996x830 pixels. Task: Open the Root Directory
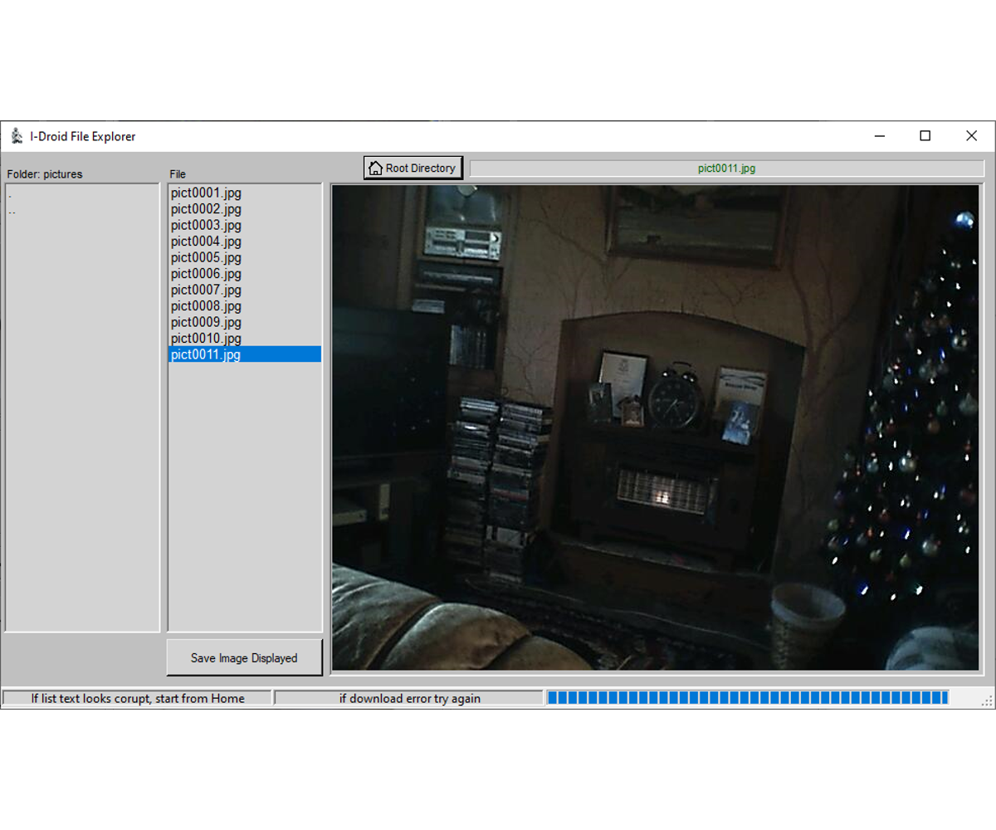tap(413, 167)
